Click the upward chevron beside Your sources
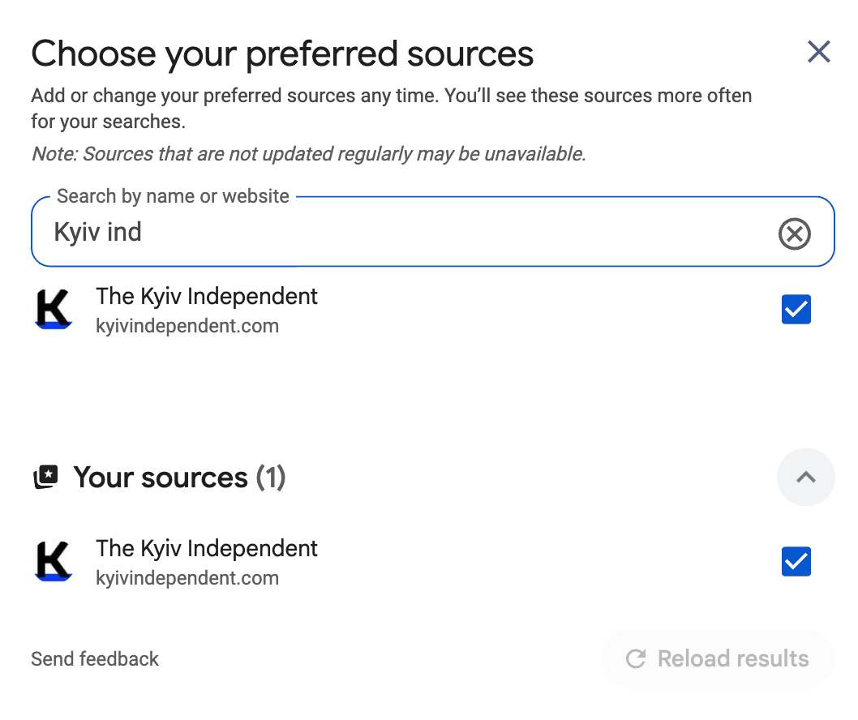This screenshot has width=858, height=720. pos(805,477)
